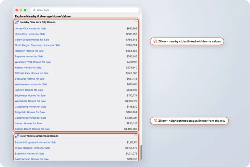Open Bushwick Homes for Sale link
250x167 pixels.
30,154
